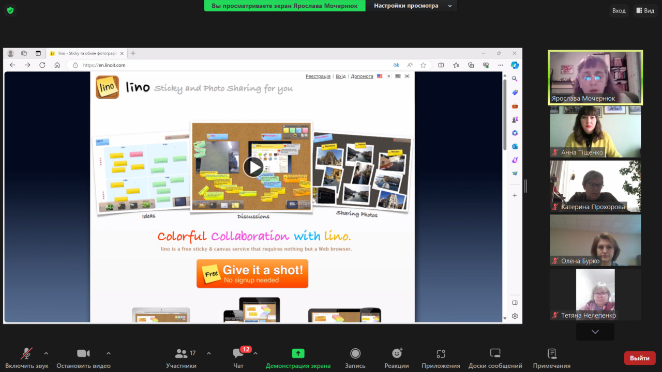Screen dimensions: 662x372
Task: Open the Реакции reactions menu
Action: (x=397, y=358)
